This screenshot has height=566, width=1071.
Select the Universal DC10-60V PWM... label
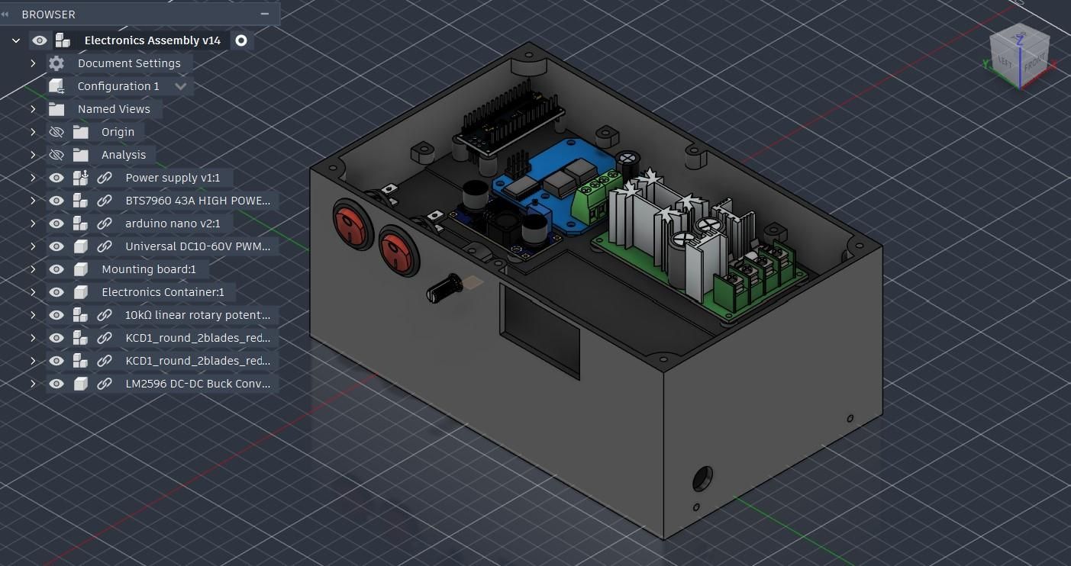pos(198,246)
